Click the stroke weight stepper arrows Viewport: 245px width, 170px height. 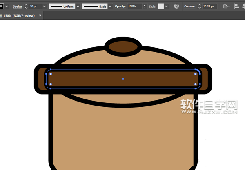tap(27, 7)
